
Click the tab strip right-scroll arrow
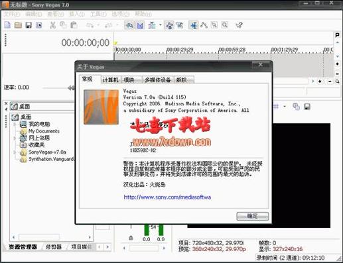107,247
